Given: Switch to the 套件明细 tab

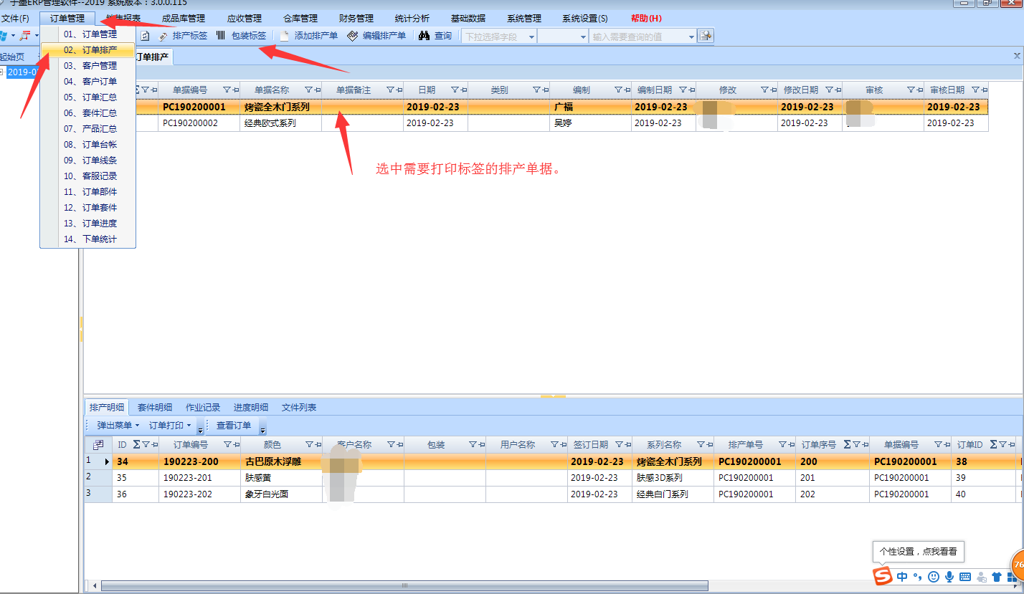Looking at the screenshot, I should pos(155,408).
